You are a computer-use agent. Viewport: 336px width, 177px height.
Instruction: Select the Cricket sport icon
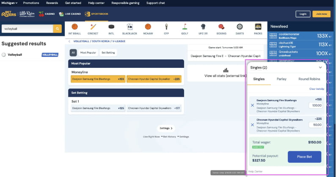click(x=93, y=27)
